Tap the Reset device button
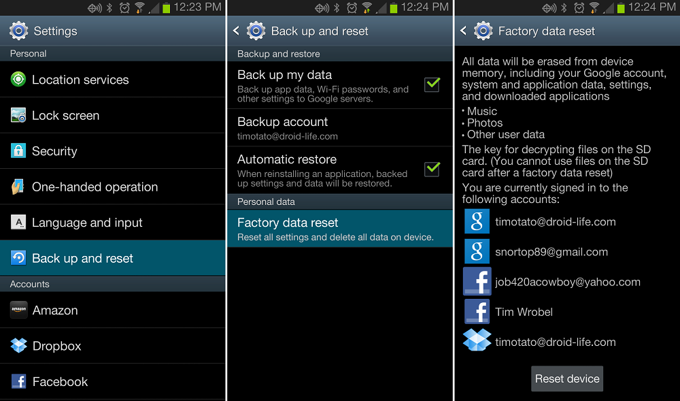The height and width of the screenshot is (401, 680). [x=567, y=379]
